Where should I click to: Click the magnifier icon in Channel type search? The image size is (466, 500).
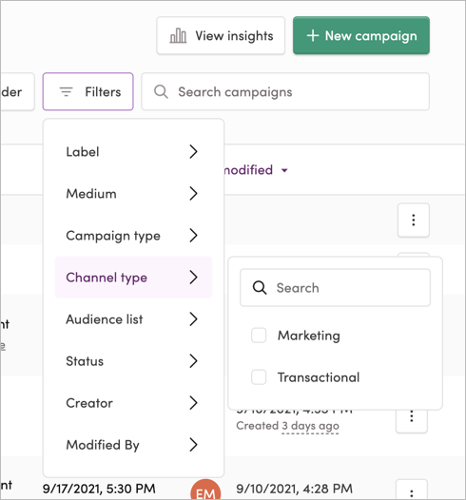[260, 288]
